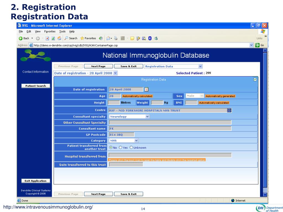This screenshot has width=283, height=212.
Task: Stop page loading with Stop icon
Action: (47, 38)
